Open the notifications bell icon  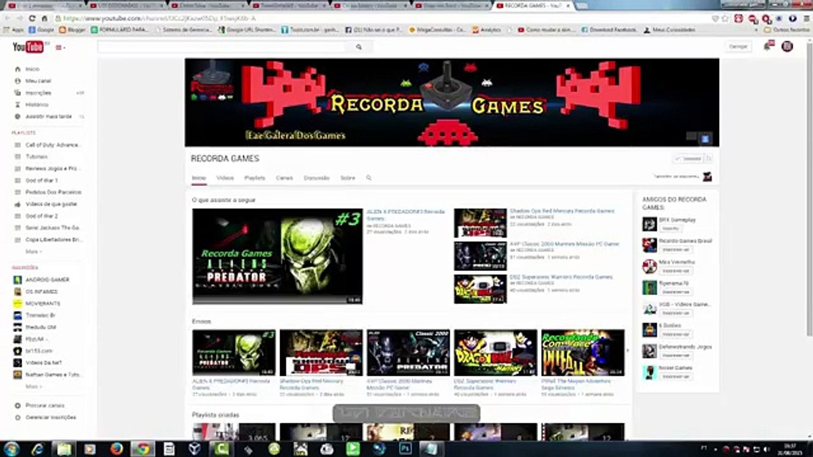click(768, 46)
